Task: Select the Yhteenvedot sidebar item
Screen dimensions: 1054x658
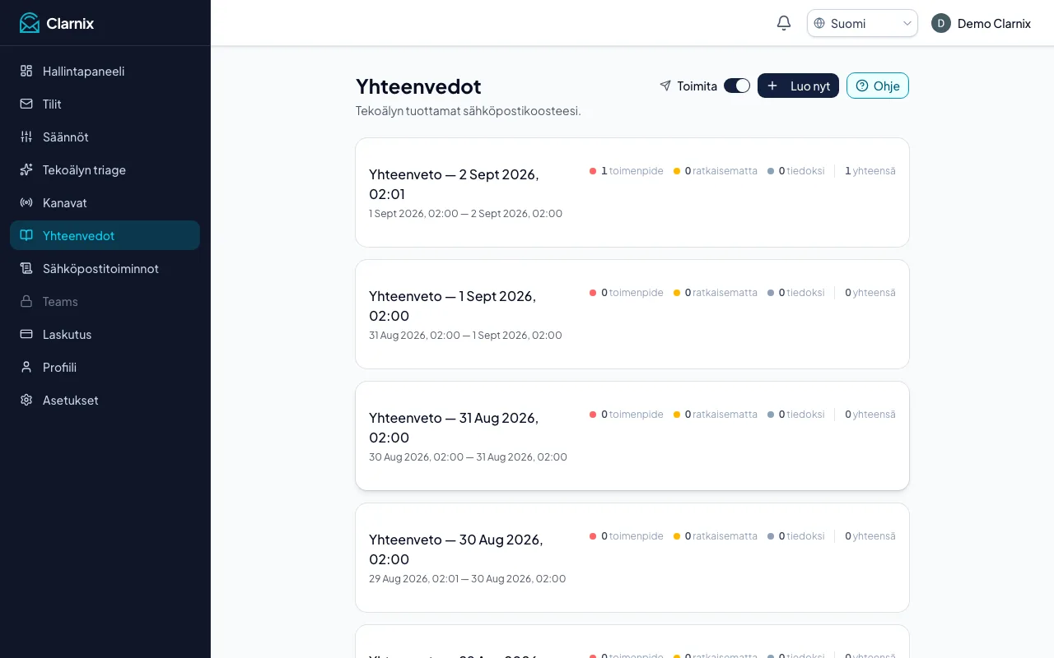Action: click(105, 235)
